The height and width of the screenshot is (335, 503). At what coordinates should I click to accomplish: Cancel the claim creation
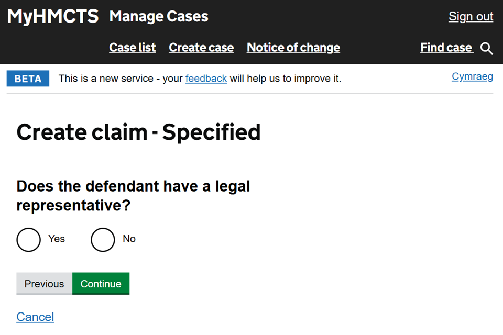tap(35, 317)
